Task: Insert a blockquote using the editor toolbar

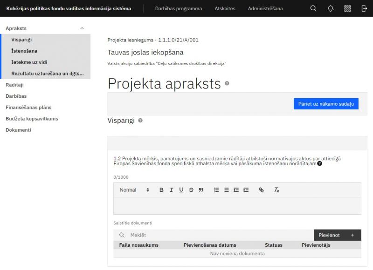Action: pos(201,190)
